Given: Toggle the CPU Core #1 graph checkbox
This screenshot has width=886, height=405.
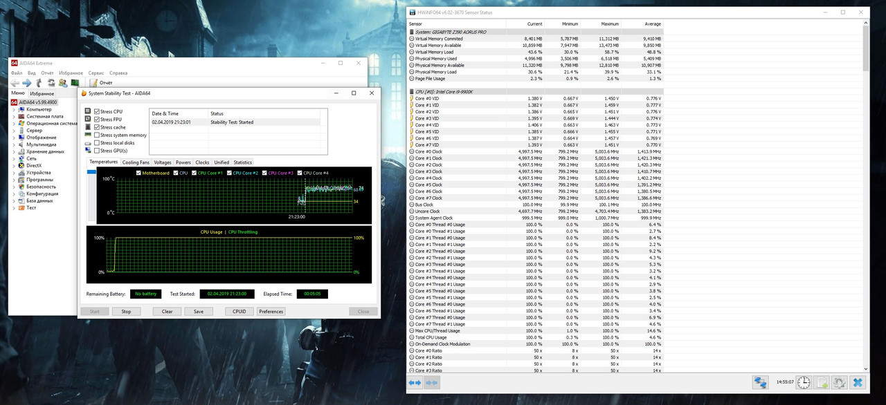Looking at the screenshot, I should (x=195, y=173).
